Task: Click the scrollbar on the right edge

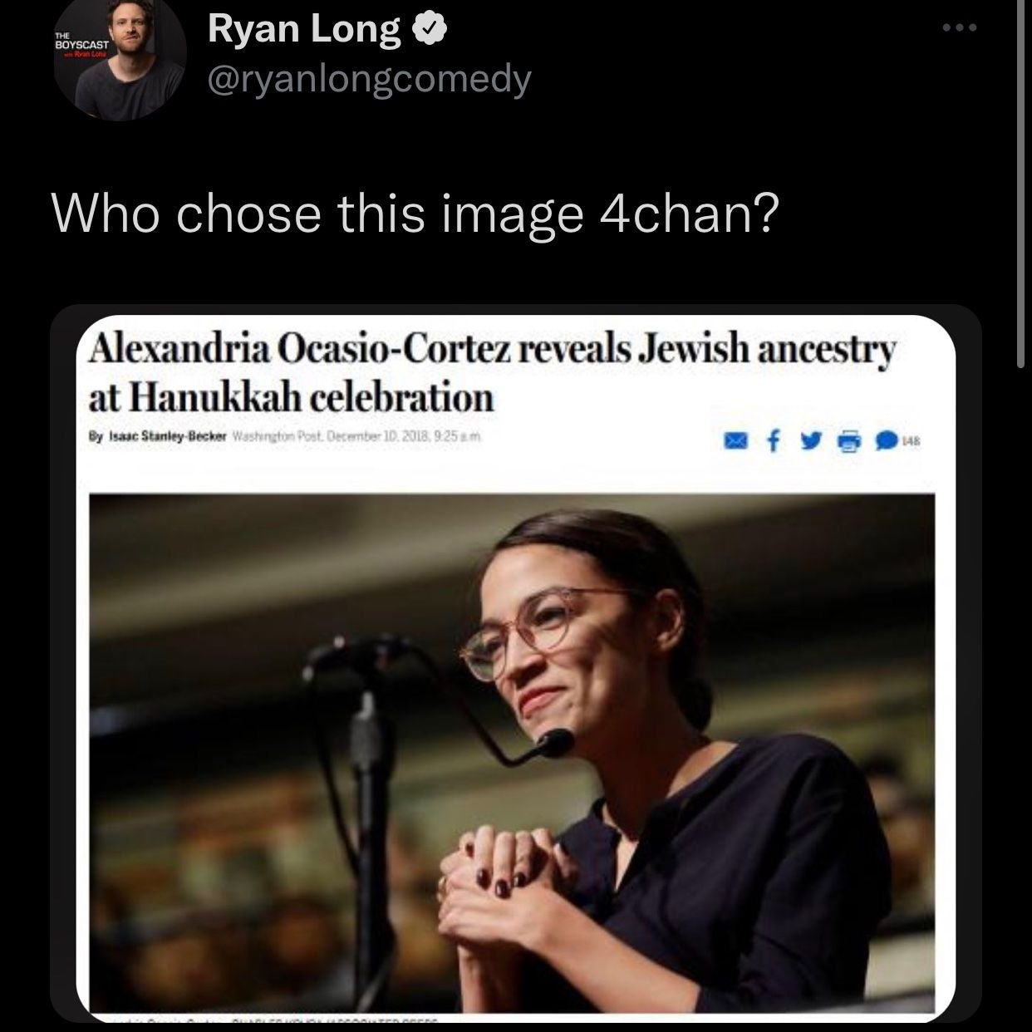Action: tap(1021, 183)
